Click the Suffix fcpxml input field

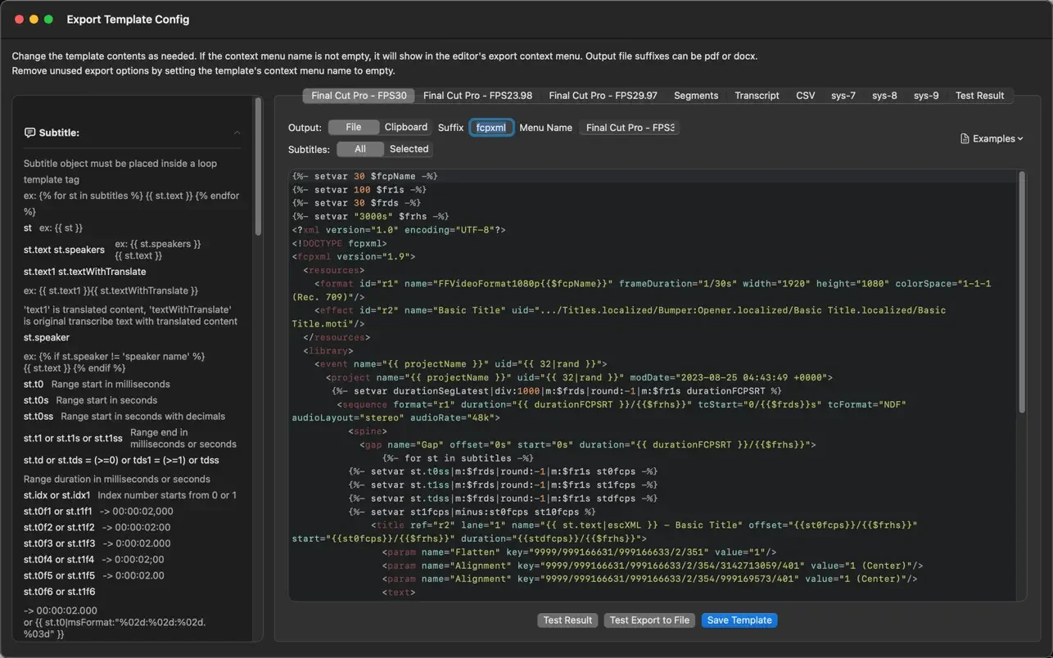pos(491,128)
